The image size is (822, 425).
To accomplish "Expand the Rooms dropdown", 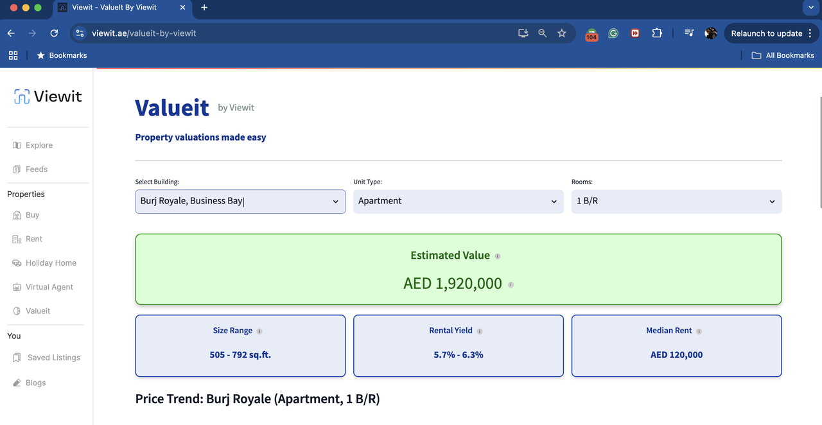I will [x=676, y=202].
